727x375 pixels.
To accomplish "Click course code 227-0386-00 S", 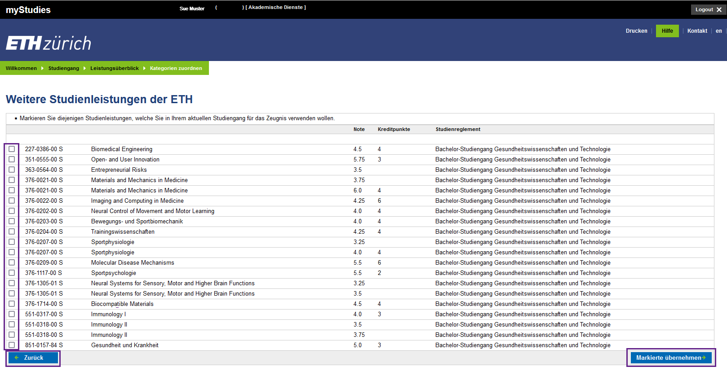I will click(x=44, y=149).
